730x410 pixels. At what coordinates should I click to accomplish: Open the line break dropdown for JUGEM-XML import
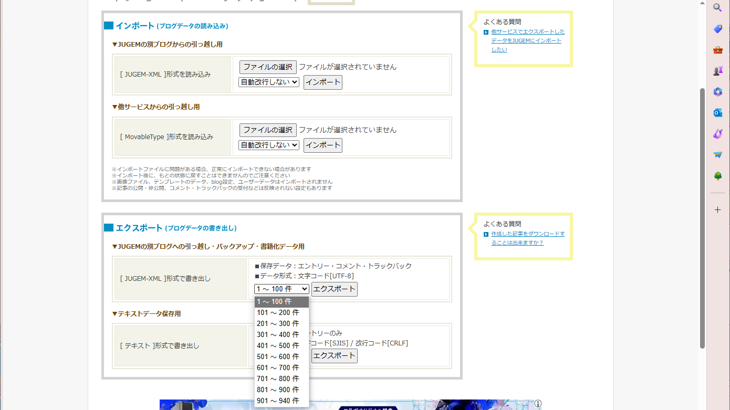[x=268, y=82]
